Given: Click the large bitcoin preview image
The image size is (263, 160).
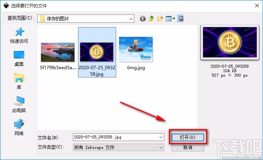Looking at the screenshot, I should coord(230,42).
